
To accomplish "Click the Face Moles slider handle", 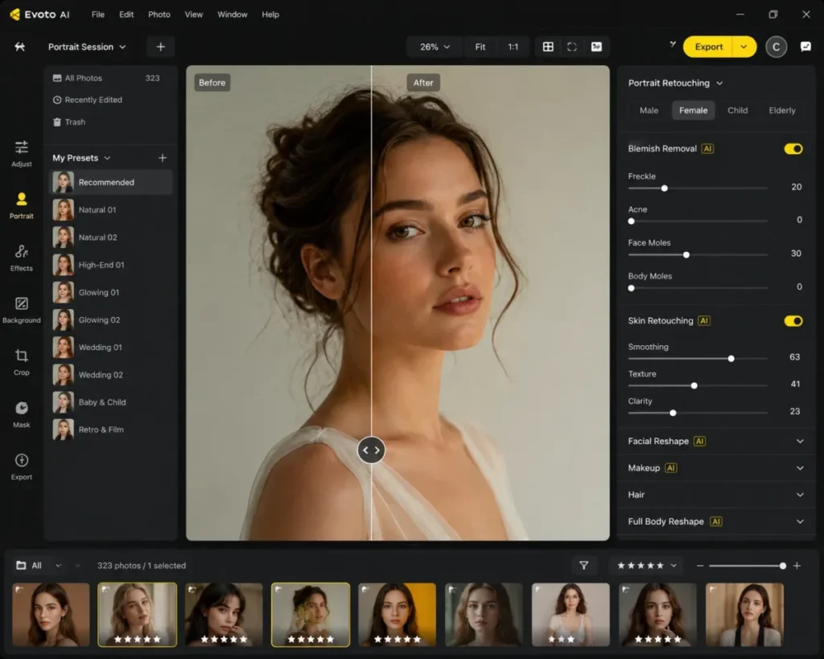I will click(686, 255).
